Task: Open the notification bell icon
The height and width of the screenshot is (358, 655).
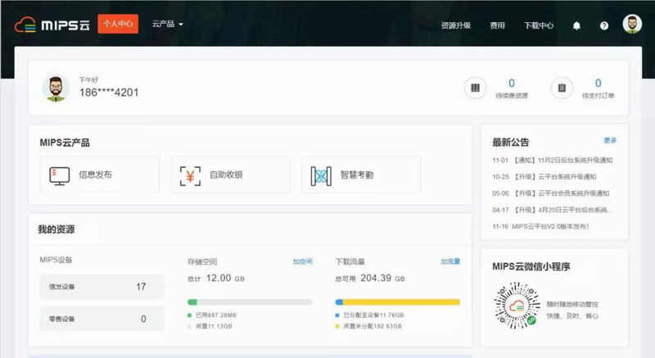Action: pos(576,25)
